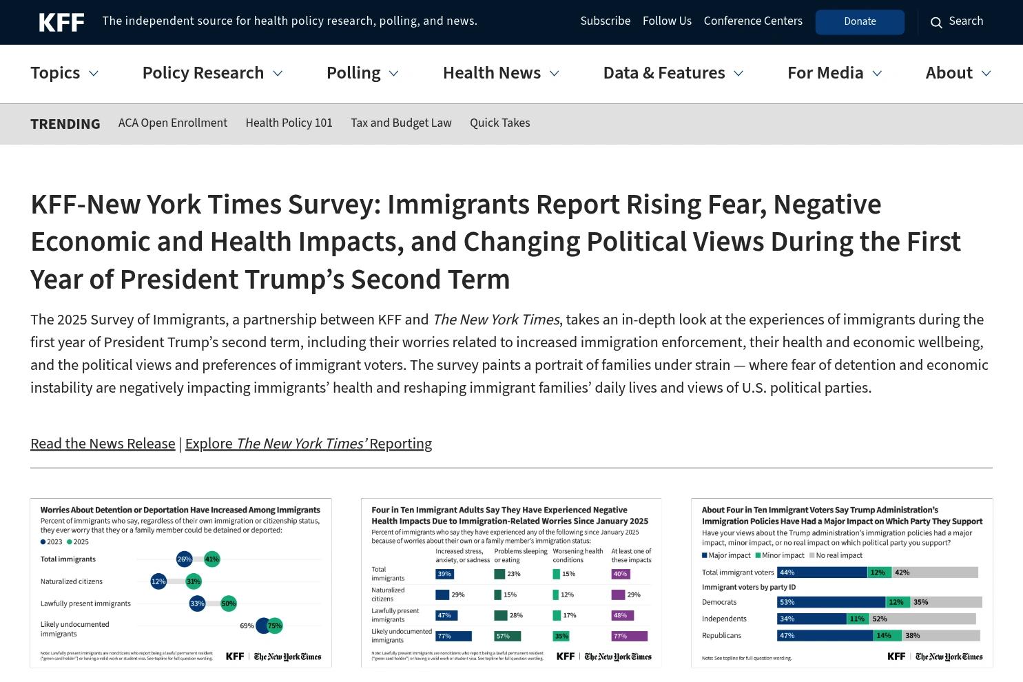Click the survey headline about immigrants

(496, 242)
